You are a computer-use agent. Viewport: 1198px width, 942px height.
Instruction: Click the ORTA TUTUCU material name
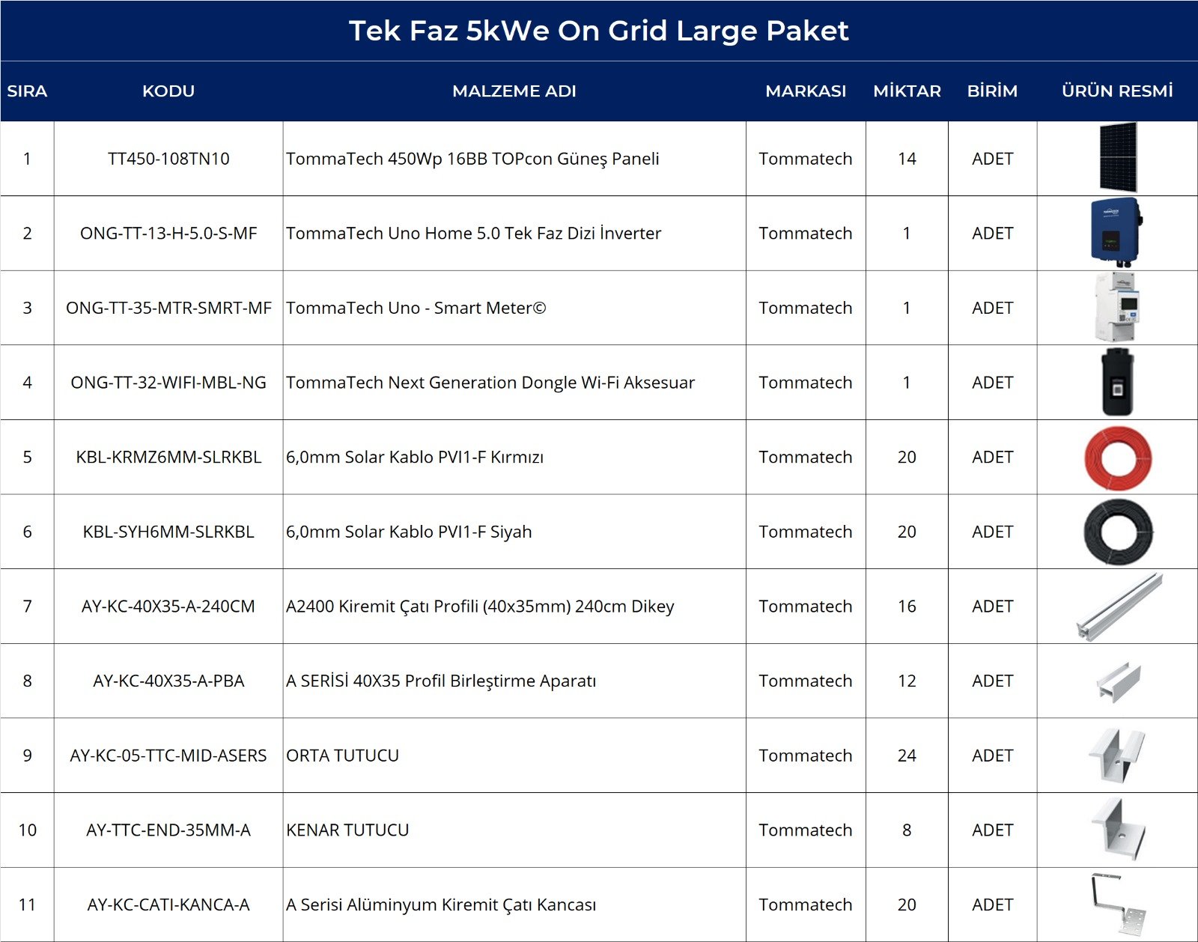tap(342, 756)
